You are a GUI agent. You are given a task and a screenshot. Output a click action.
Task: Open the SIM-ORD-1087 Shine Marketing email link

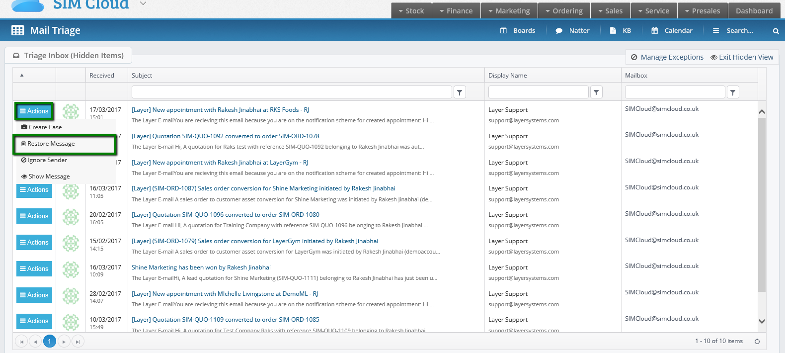263,188
